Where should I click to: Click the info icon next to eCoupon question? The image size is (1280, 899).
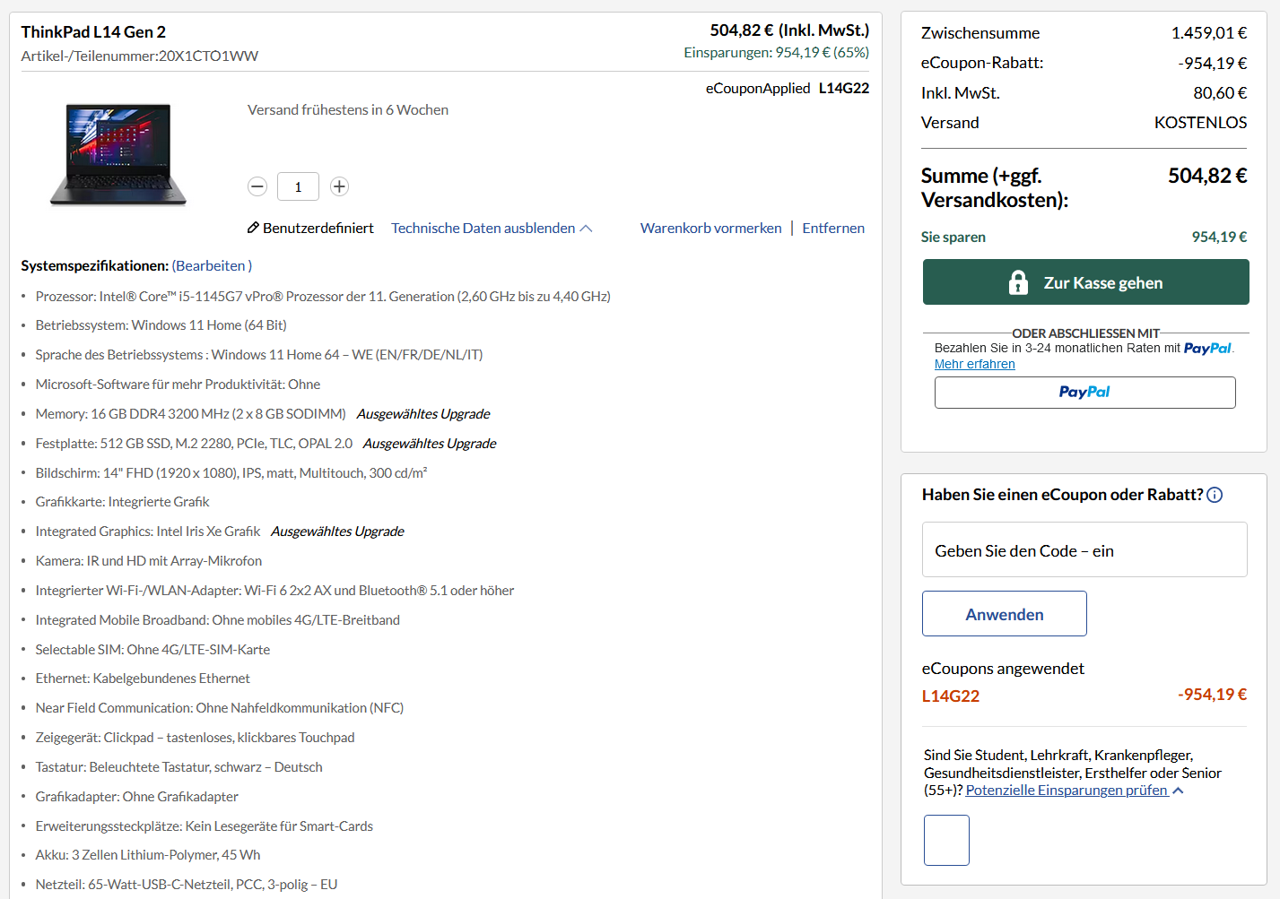pyautogui.click(x=1215, y=495)
